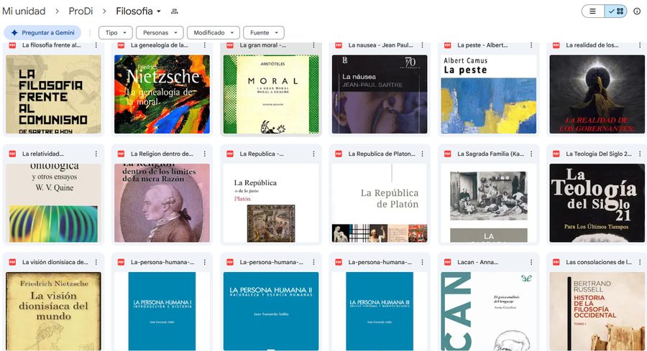Open more options for La visión dionisiaca de...
647x351 pixels.
pos(96,262)
